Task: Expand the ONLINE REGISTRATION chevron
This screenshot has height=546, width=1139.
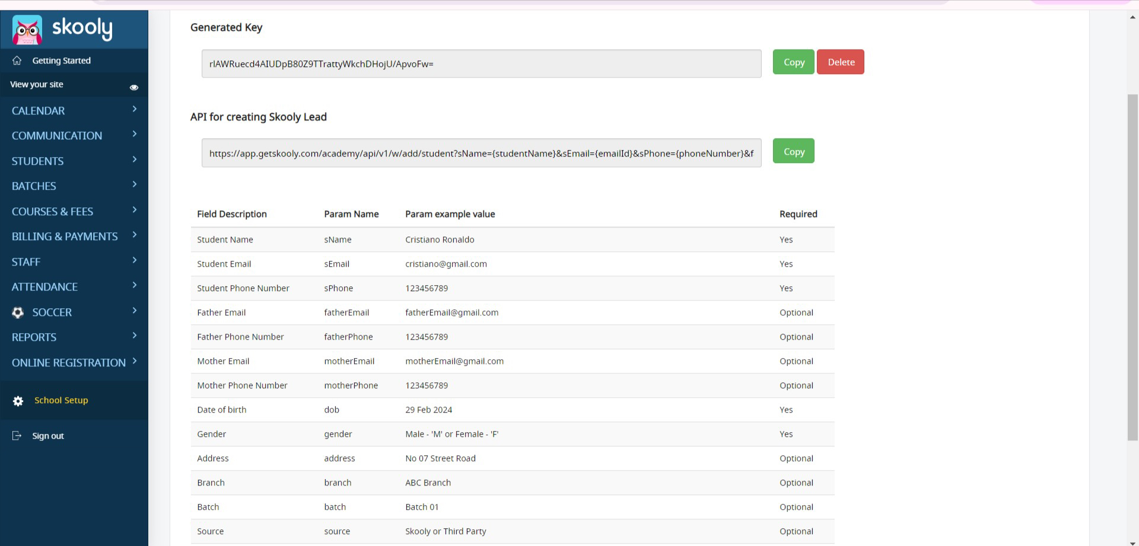Action: click(x=135, y=361)
